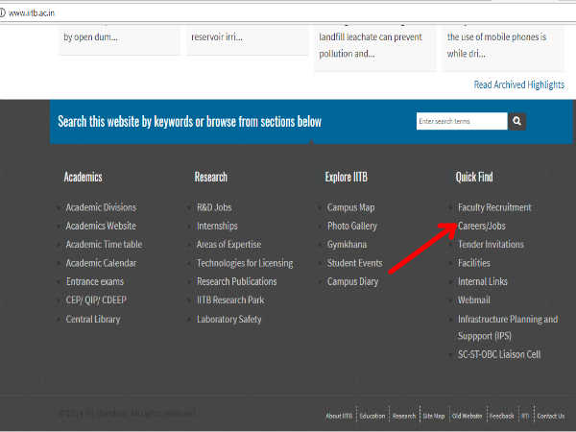Image resolution: width=576 pixels, height=432 pixels.
Task: Open Faculty Recruitment link
Action: tap(494, 207)
